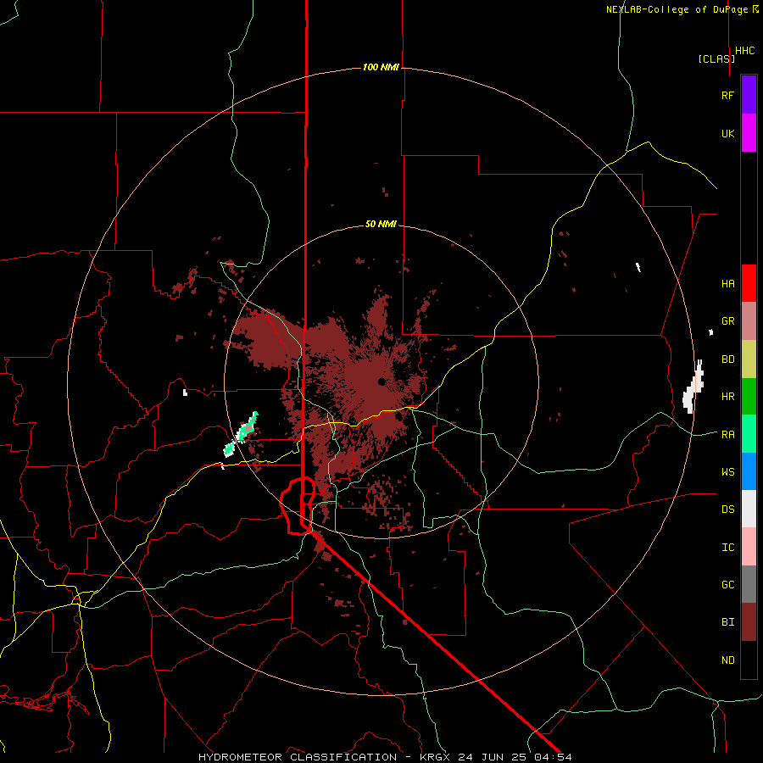Click the 50 NMI range ring label

coord(381,225)
